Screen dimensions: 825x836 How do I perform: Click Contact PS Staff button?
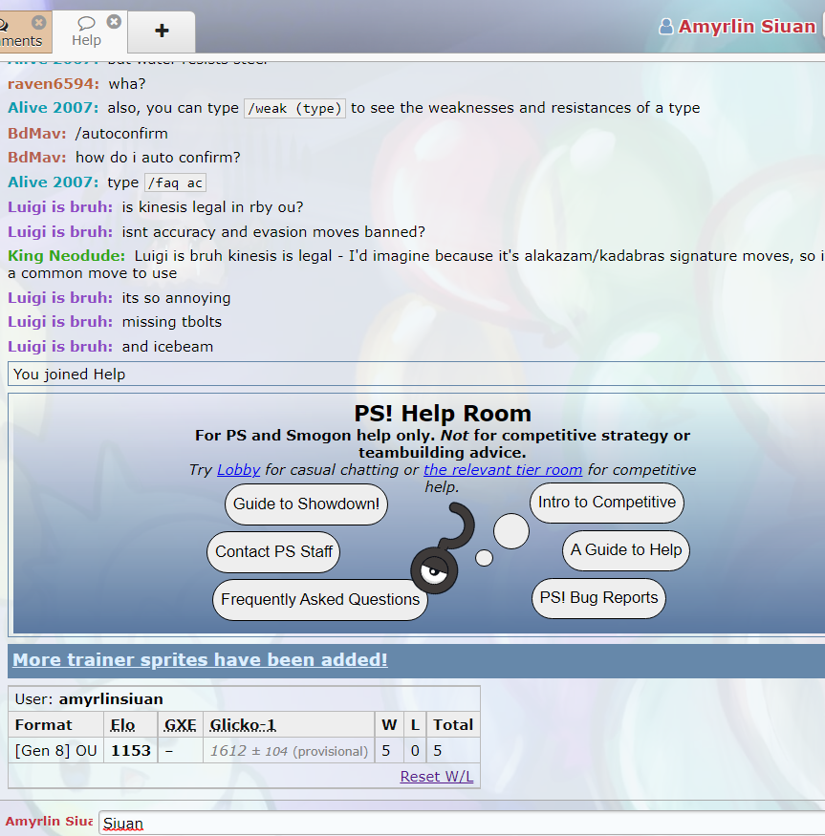pos(273,552)
